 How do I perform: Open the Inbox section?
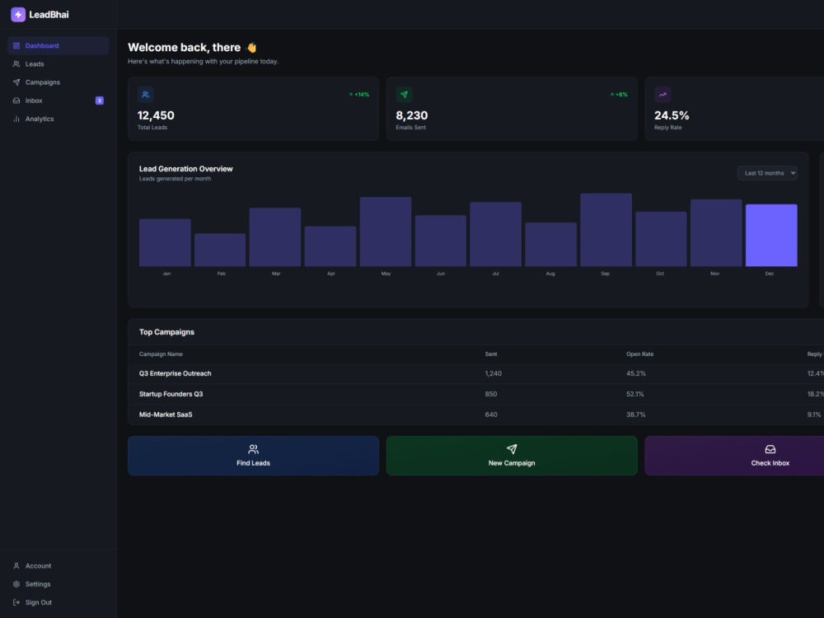[59, 101]
